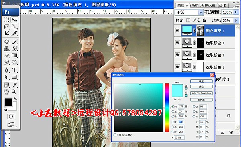241x147 pixels.
Task: Select the Zoom tool
Action: click(x=14, y=92)
